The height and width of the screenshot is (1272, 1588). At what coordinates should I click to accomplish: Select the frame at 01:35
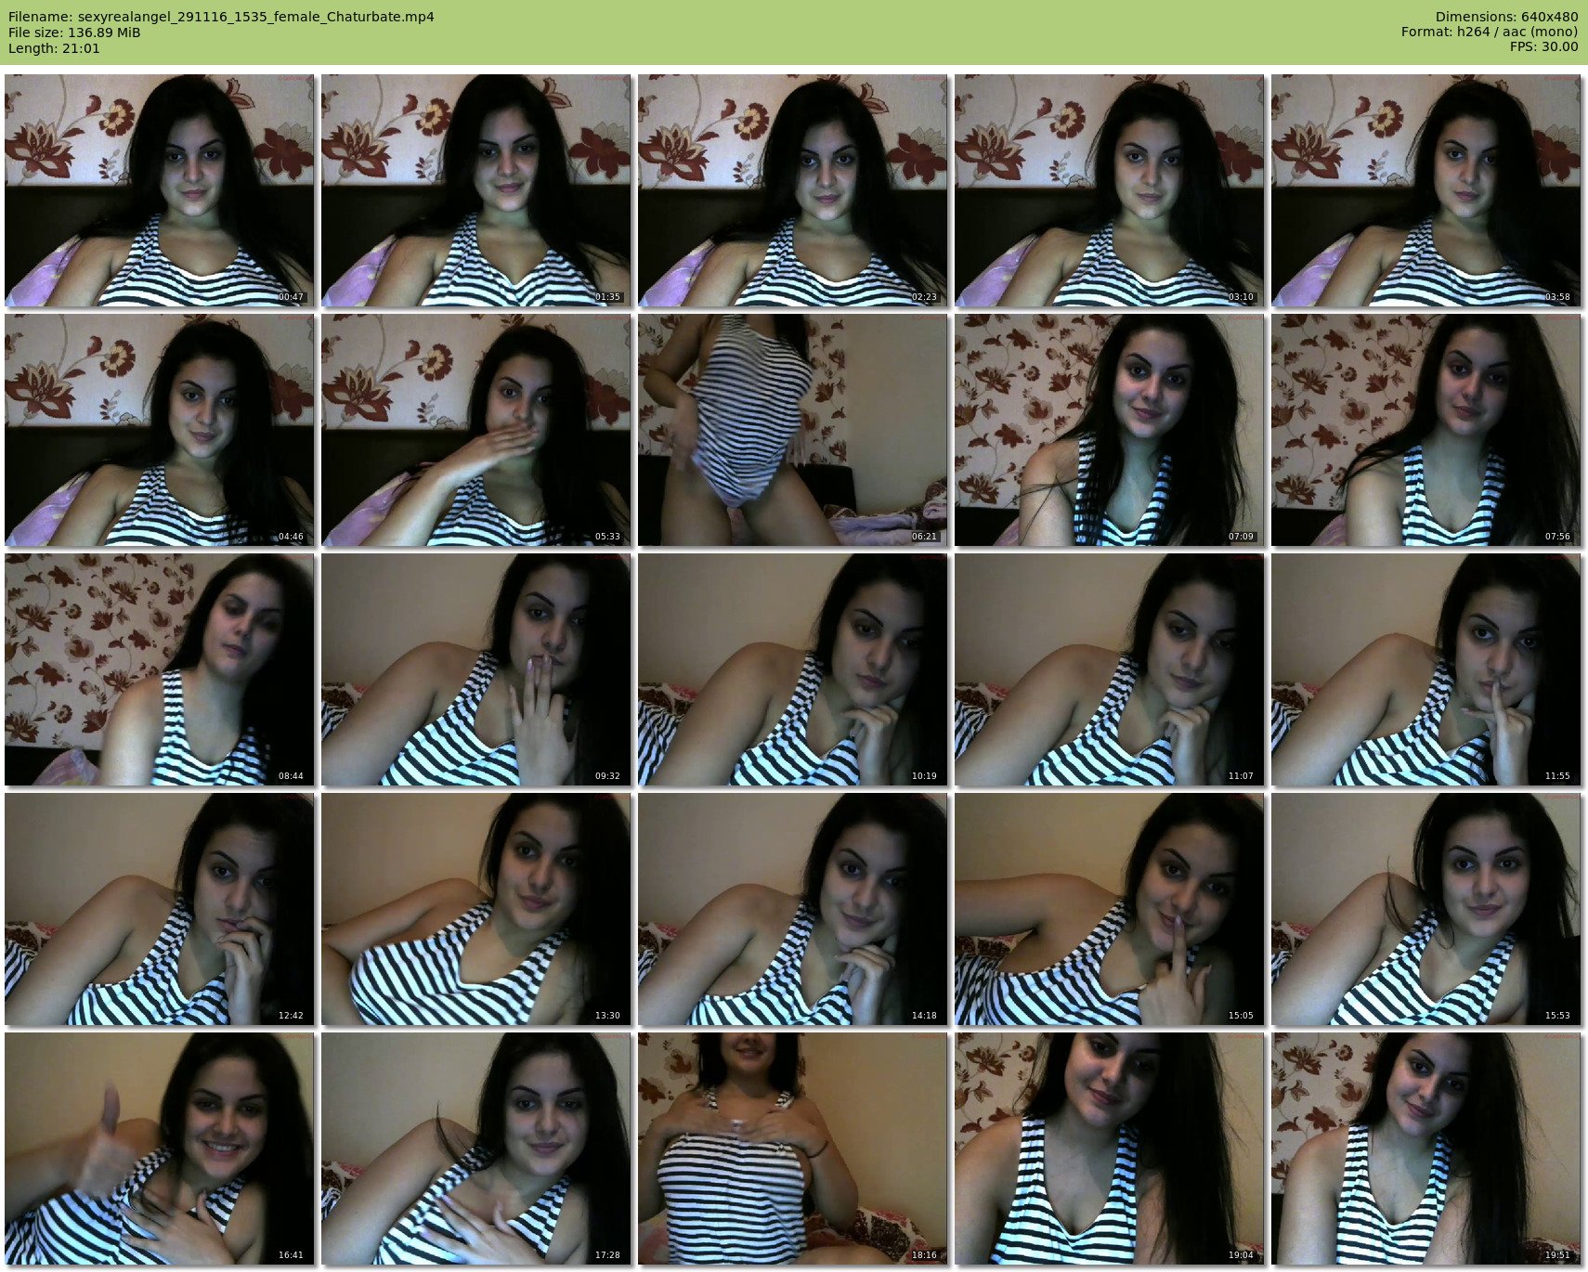coord(475,190)
